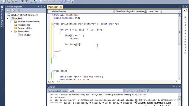Click the Properties icon in Solution Explorer toolbar
Screen dimensions: 189x106
pos(8,11)
